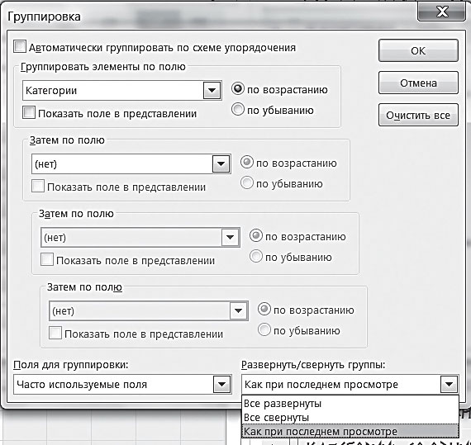
Task: Enable automatic grouping by arrangement checkbox
Action: coord(20,47)
